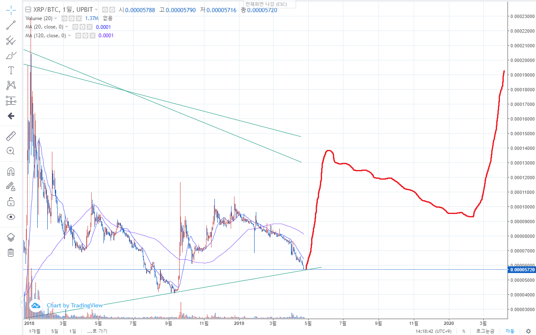Toggle magnet mode in the sidebar
The width and height of the screenshot is (536, 335).
tap(11, 171)
